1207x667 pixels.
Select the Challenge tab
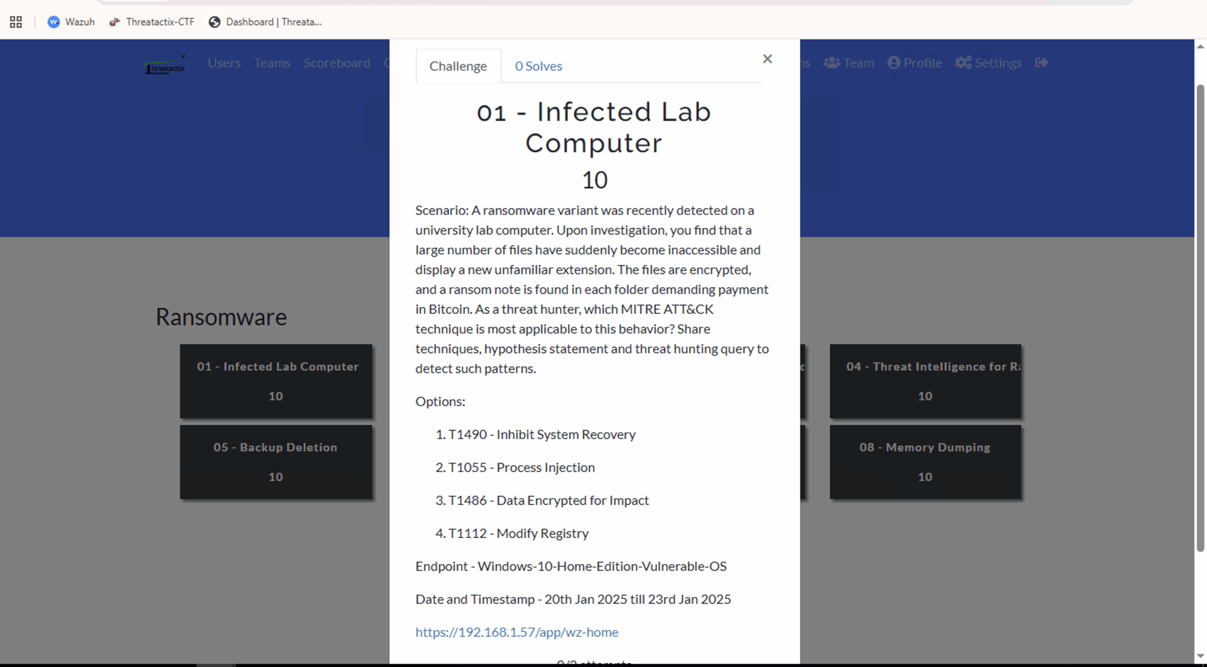(x=458, y=66)
